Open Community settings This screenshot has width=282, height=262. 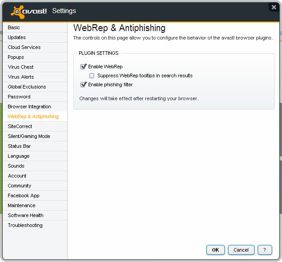[35, 186]
